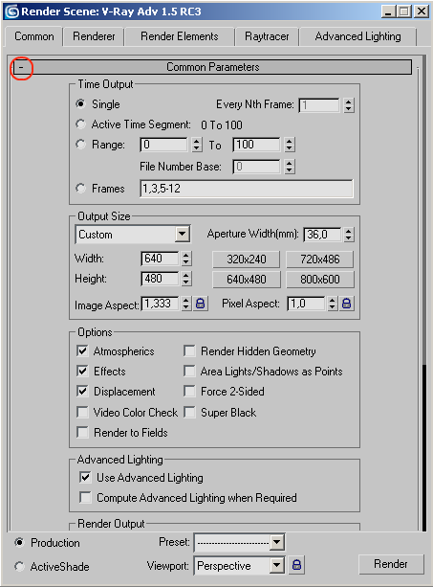Select the Frames radio button

[80, 188]
